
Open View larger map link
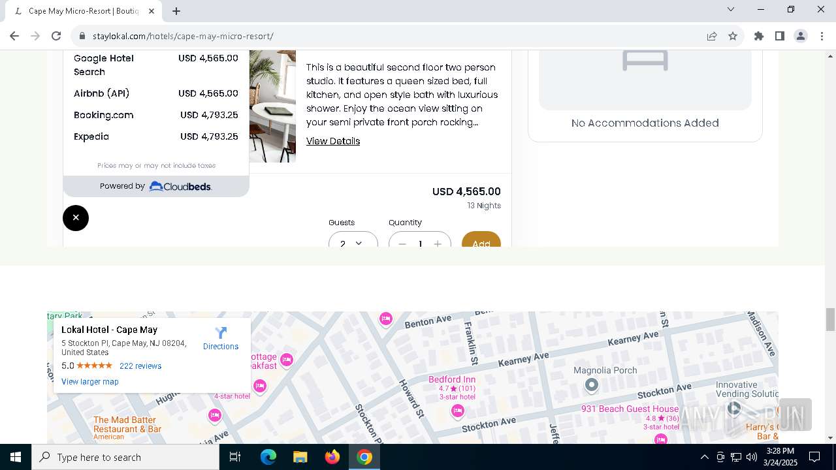coord(90,382)
